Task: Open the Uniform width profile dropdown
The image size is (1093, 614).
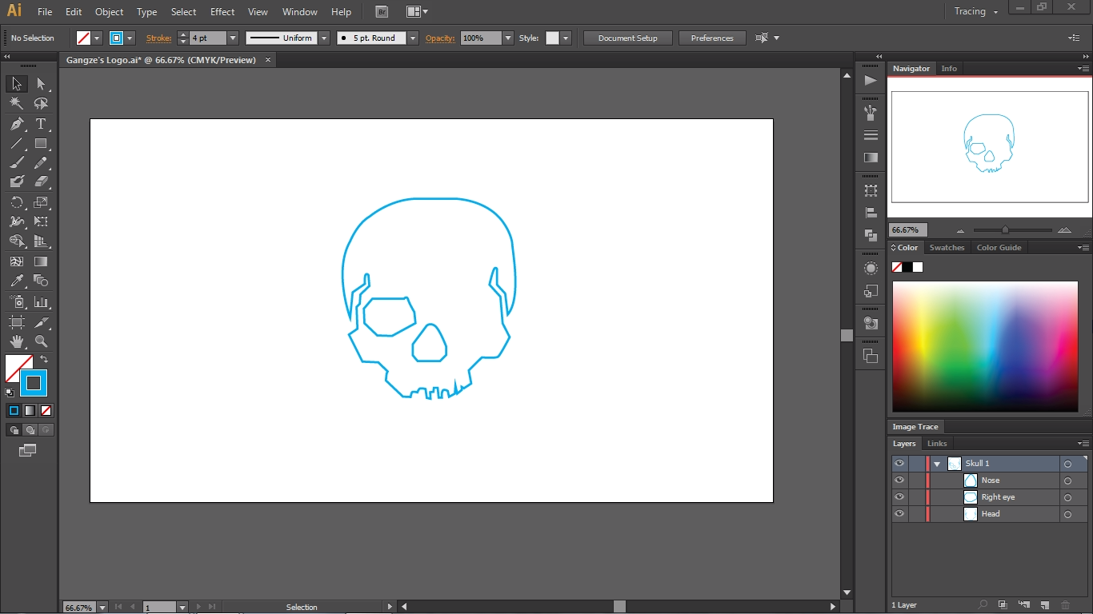Action: pos(324,38)
